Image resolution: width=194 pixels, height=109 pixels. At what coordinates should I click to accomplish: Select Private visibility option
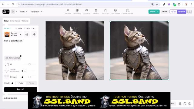tap(31, 83)
